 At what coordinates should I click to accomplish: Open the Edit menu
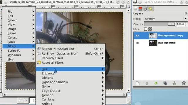(x=19, y=16)
